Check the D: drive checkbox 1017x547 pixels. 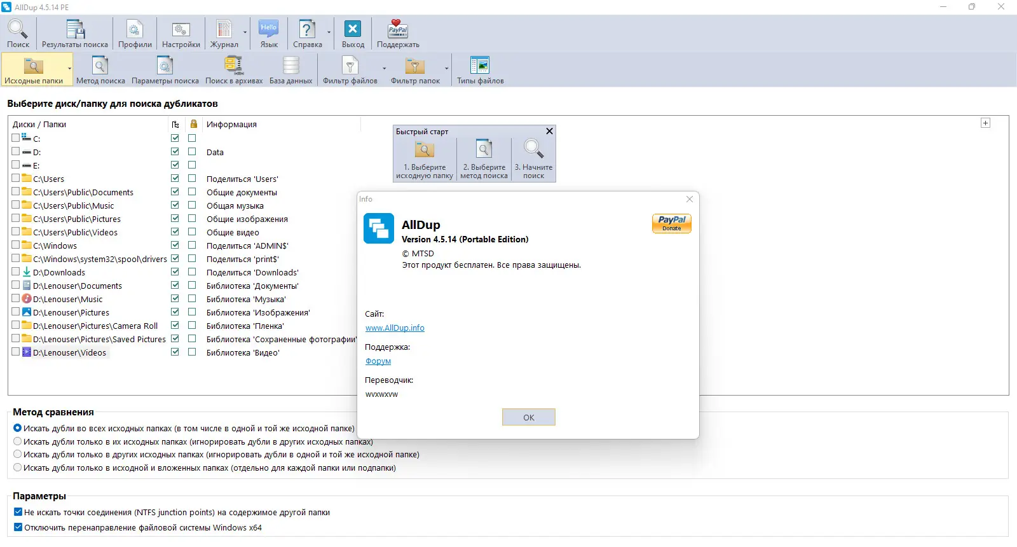coord(16,151)
